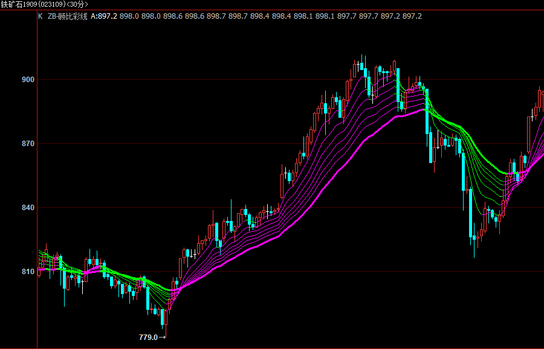The image size is (544, 349).
Task: Click the A:897.2 indicator value
Action: pos(104,16)
